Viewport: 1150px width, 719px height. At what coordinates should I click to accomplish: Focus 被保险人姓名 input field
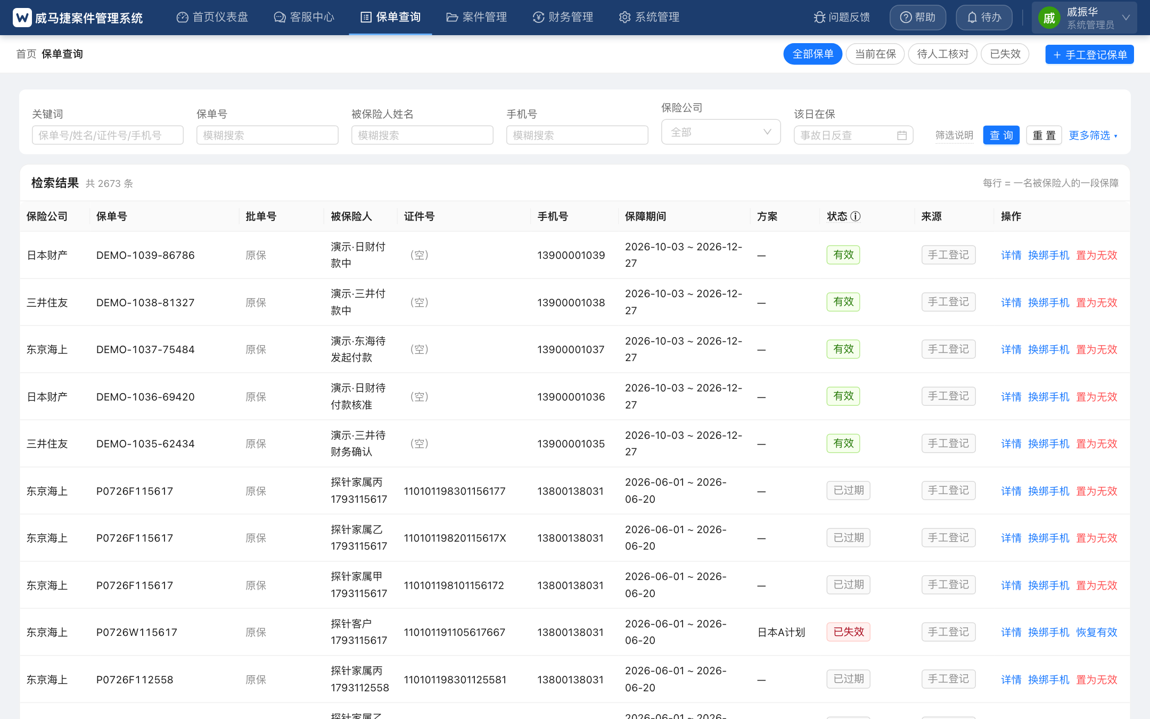click(422, 135)
